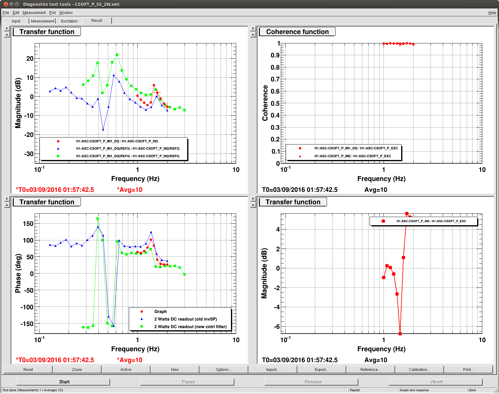Click the 'Repeat' status bar field

373,390
